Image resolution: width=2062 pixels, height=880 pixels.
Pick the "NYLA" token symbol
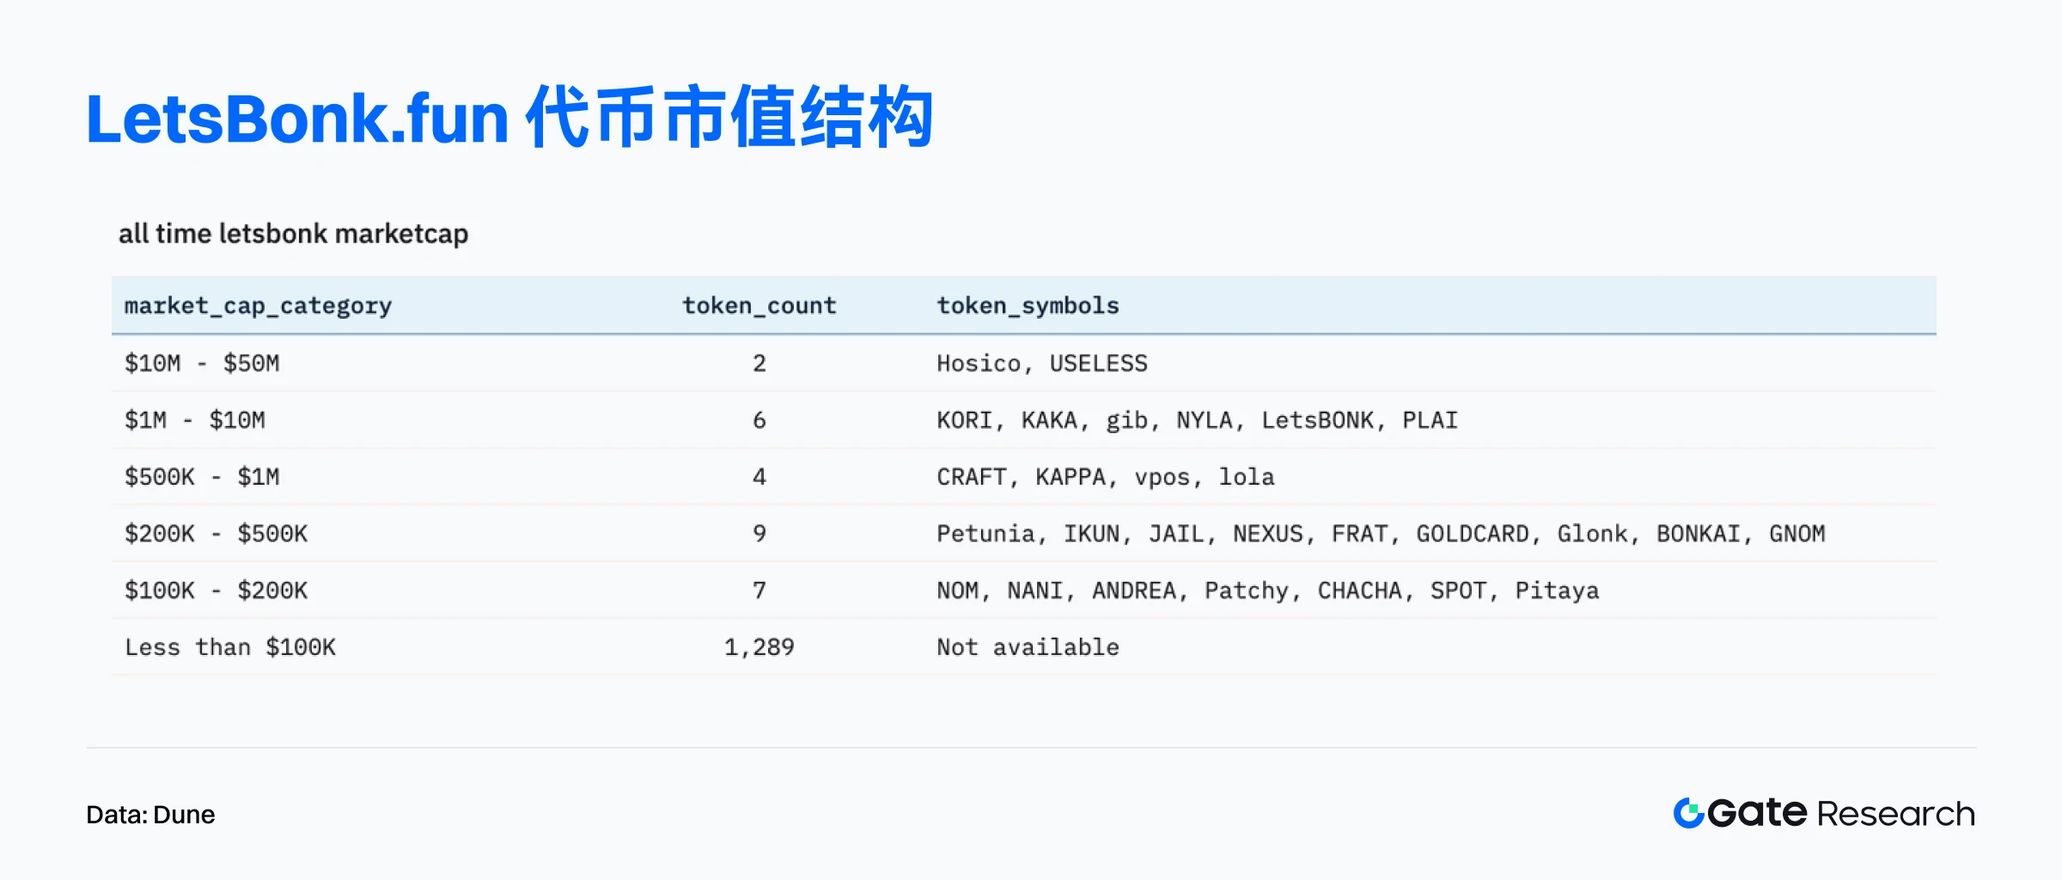point(1205,420)
